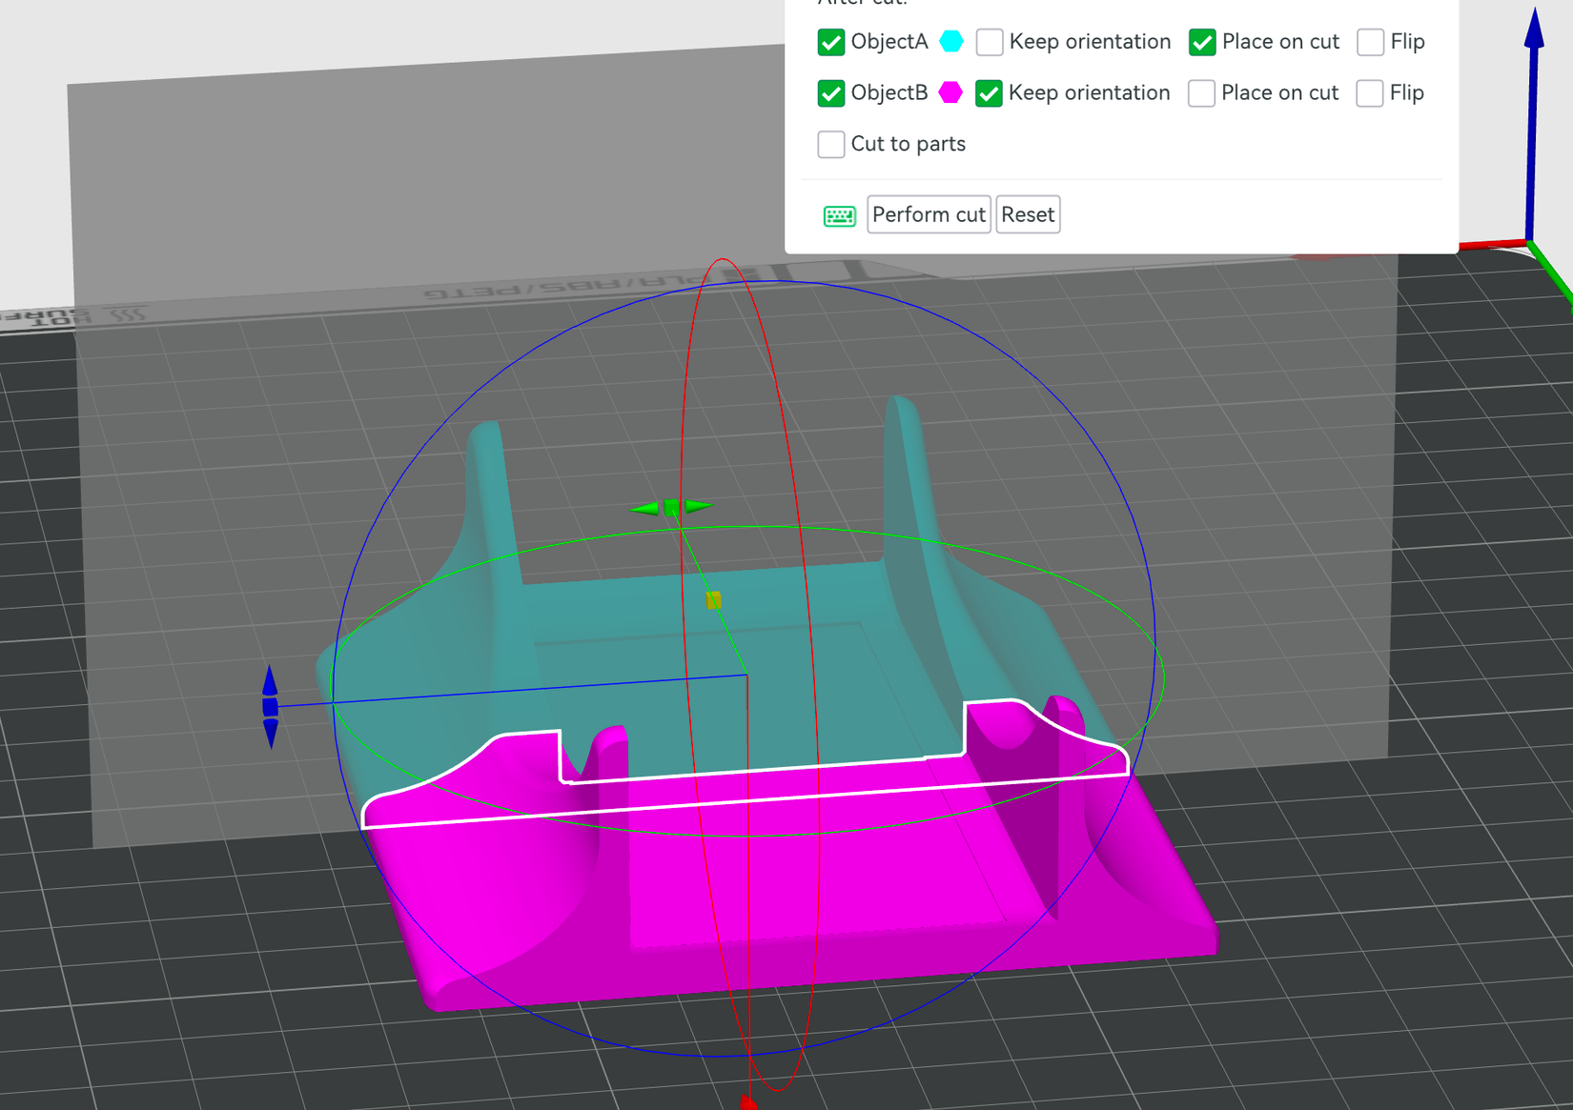
Task: Disable Place on cut for ObjectA
Action: tap(1202, 42)
